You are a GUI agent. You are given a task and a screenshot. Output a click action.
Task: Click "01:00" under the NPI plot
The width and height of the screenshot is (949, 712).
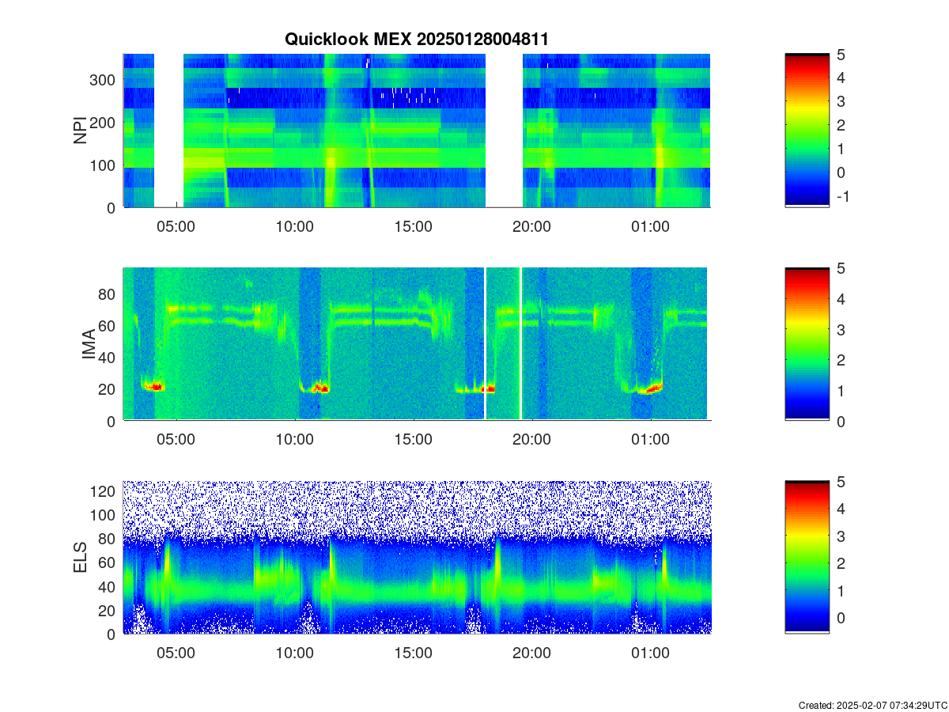(x=650, y=226)
